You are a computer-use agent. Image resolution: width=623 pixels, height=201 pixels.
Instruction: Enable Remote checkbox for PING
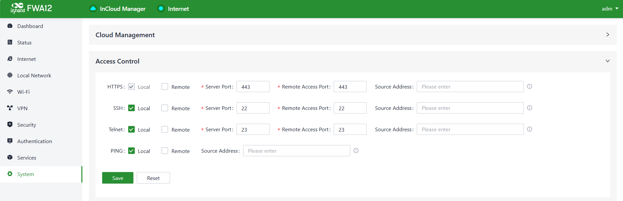pos(165,151)
